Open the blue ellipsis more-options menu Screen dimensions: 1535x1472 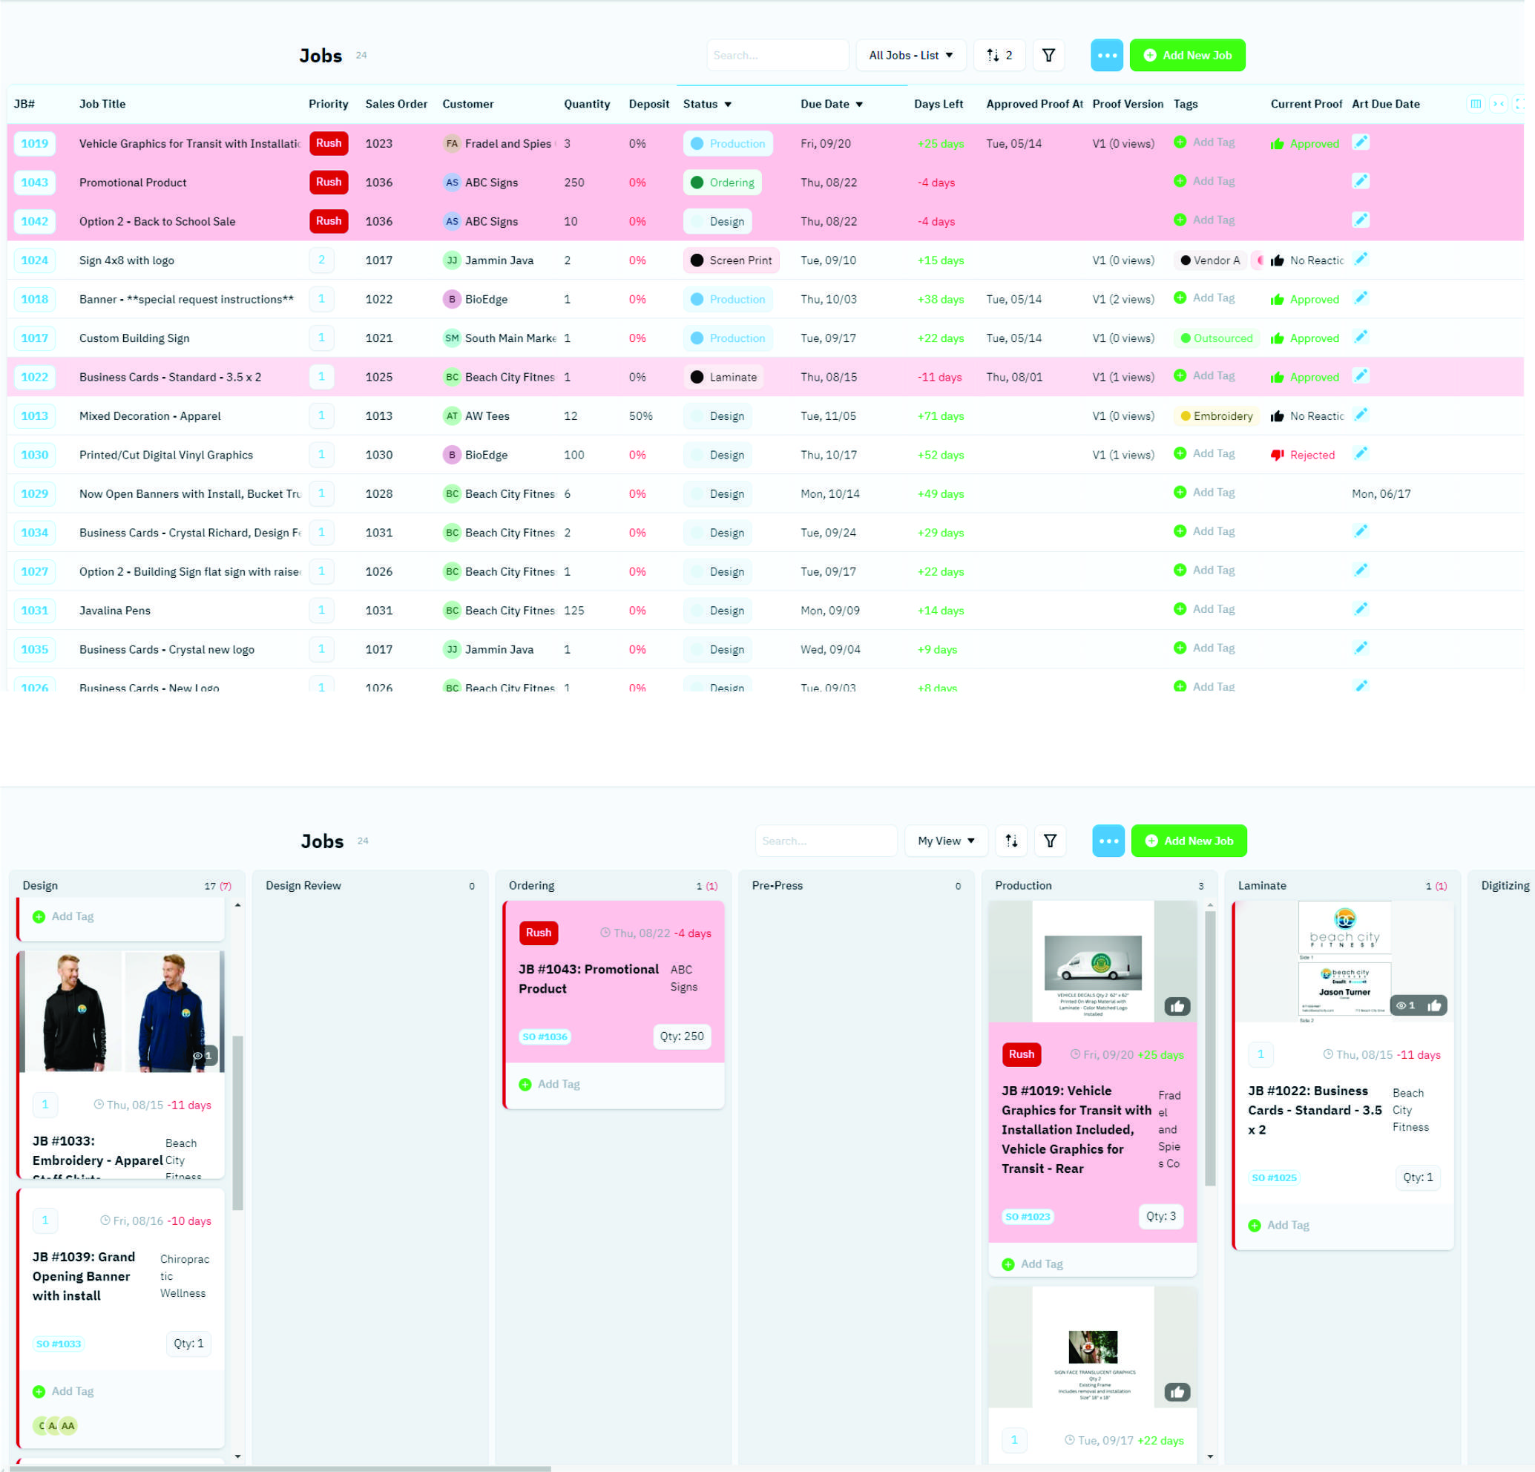tap(1107, 55)
